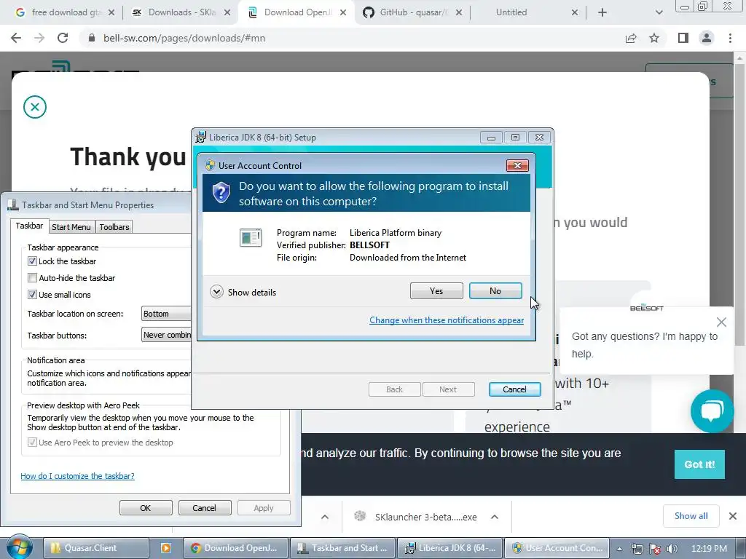Viewport: 746px width, 559px height.
Task: Open the first download item's chevron menu
Action: click(325, 517)
